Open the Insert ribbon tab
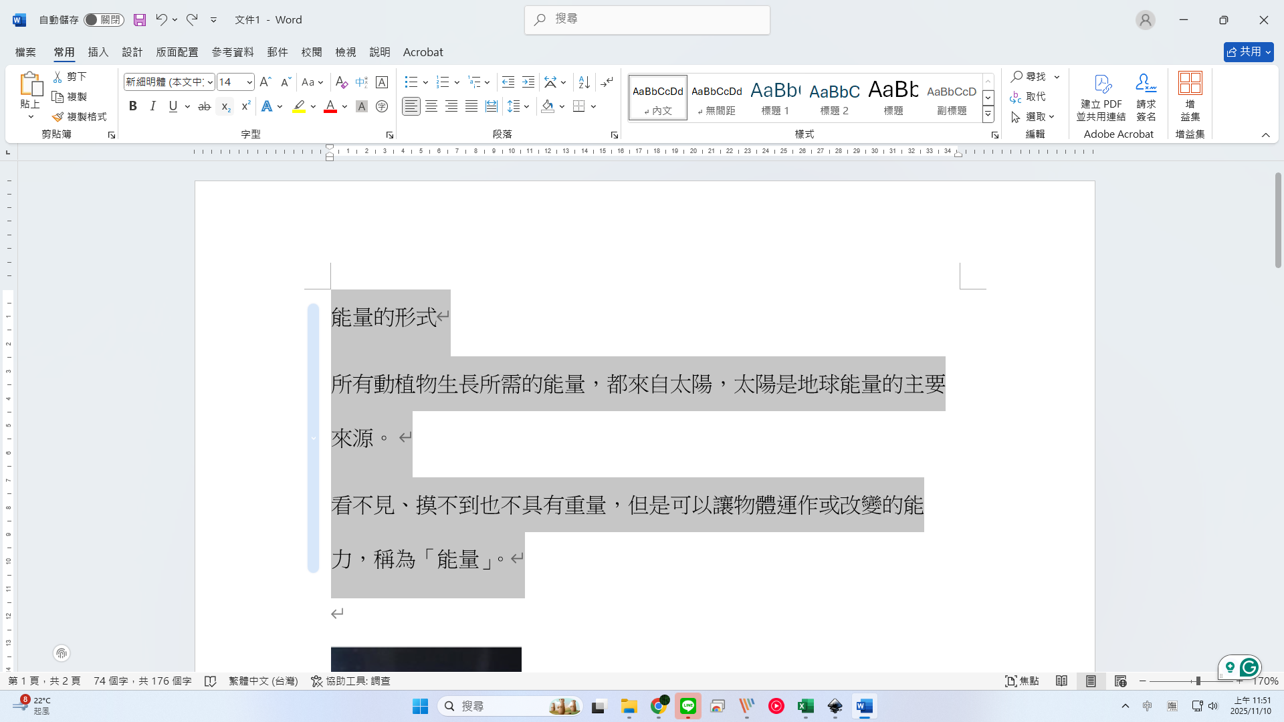Viewport: 1284px width, 722px height. [x=98, y=52]
